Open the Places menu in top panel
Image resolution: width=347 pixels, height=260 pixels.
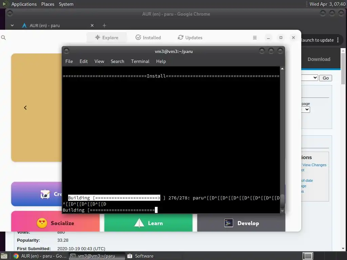point(47,4)
